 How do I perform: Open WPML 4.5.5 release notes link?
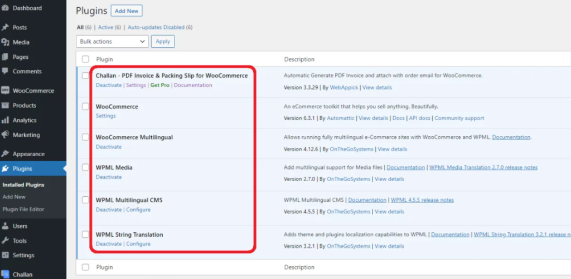click(423, 200)
